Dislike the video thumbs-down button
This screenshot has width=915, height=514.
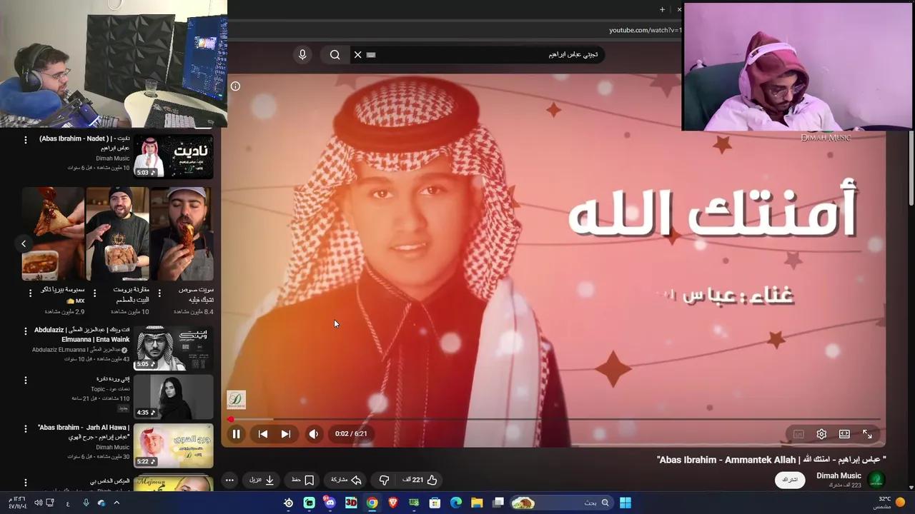tap(384, 480)
